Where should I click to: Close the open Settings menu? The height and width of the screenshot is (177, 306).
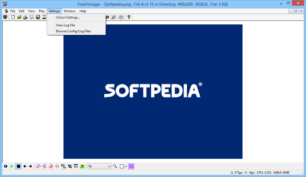click(x=54, y=11)
